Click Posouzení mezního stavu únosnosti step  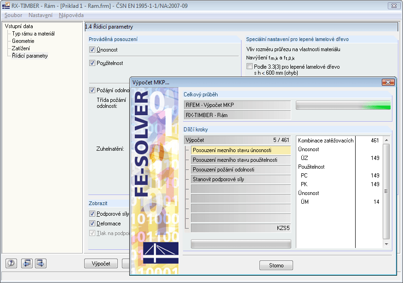tap(241, 150)
